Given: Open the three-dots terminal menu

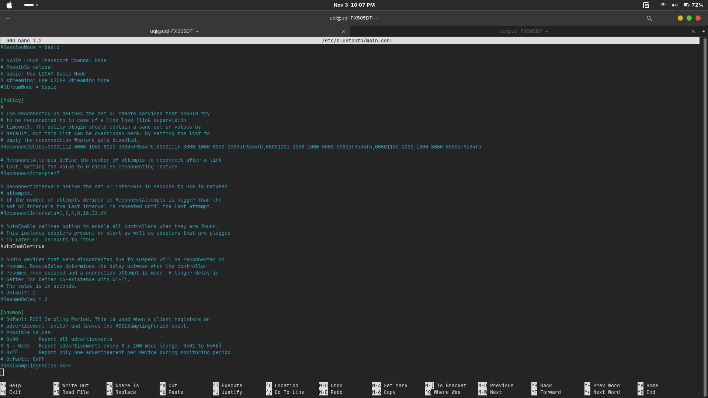Looking at the screenshot, I should tap(663, 18).
